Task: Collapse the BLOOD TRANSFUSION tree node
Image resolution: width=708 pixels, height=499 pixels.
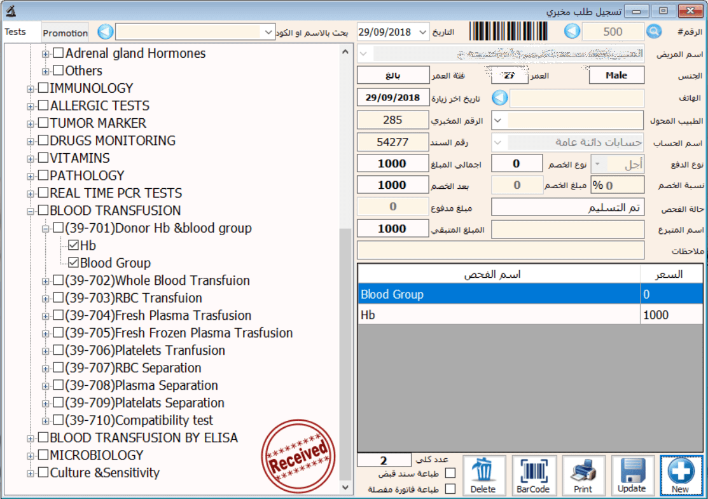Action: 30,211
